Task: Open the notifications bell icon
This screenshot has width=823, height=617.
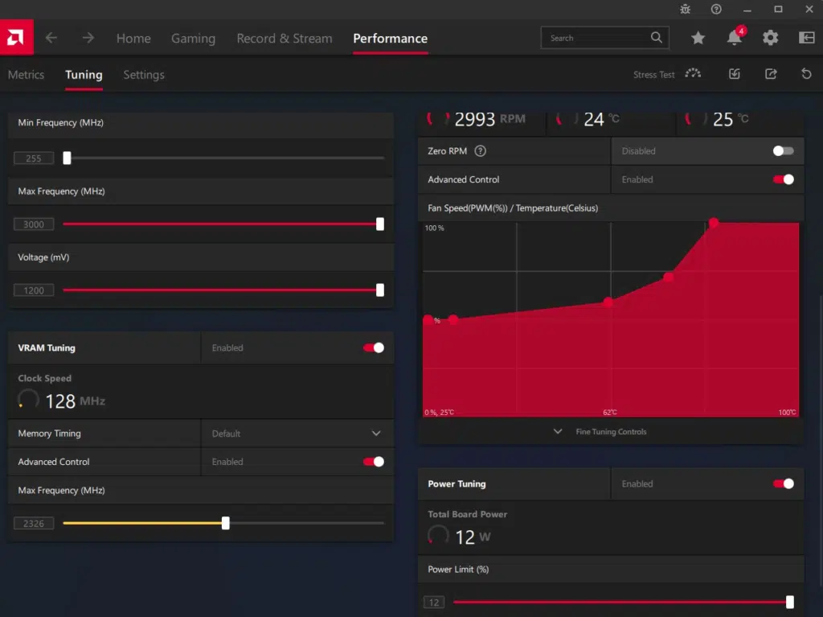Action: tap(734, 38)
